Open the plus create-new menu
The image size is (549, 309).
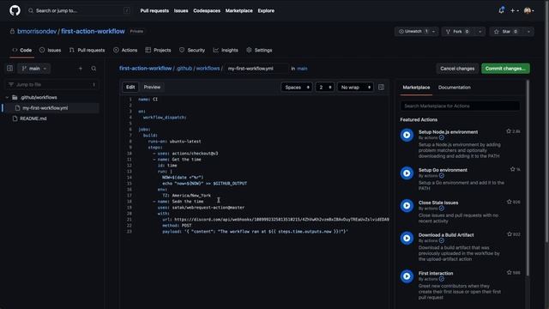pos(514,11)
